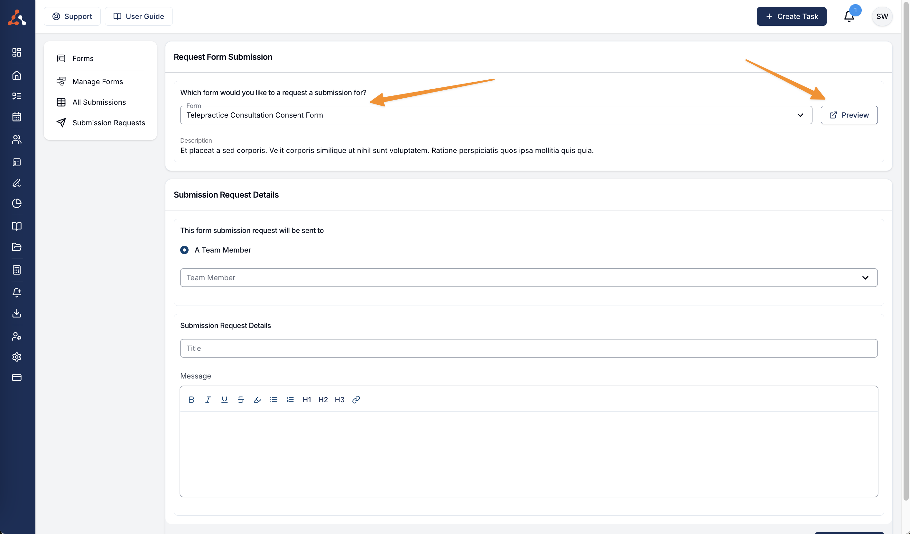Toggle strikethrough in message editor
Screen dimensions: 910x534
(241, 399)
